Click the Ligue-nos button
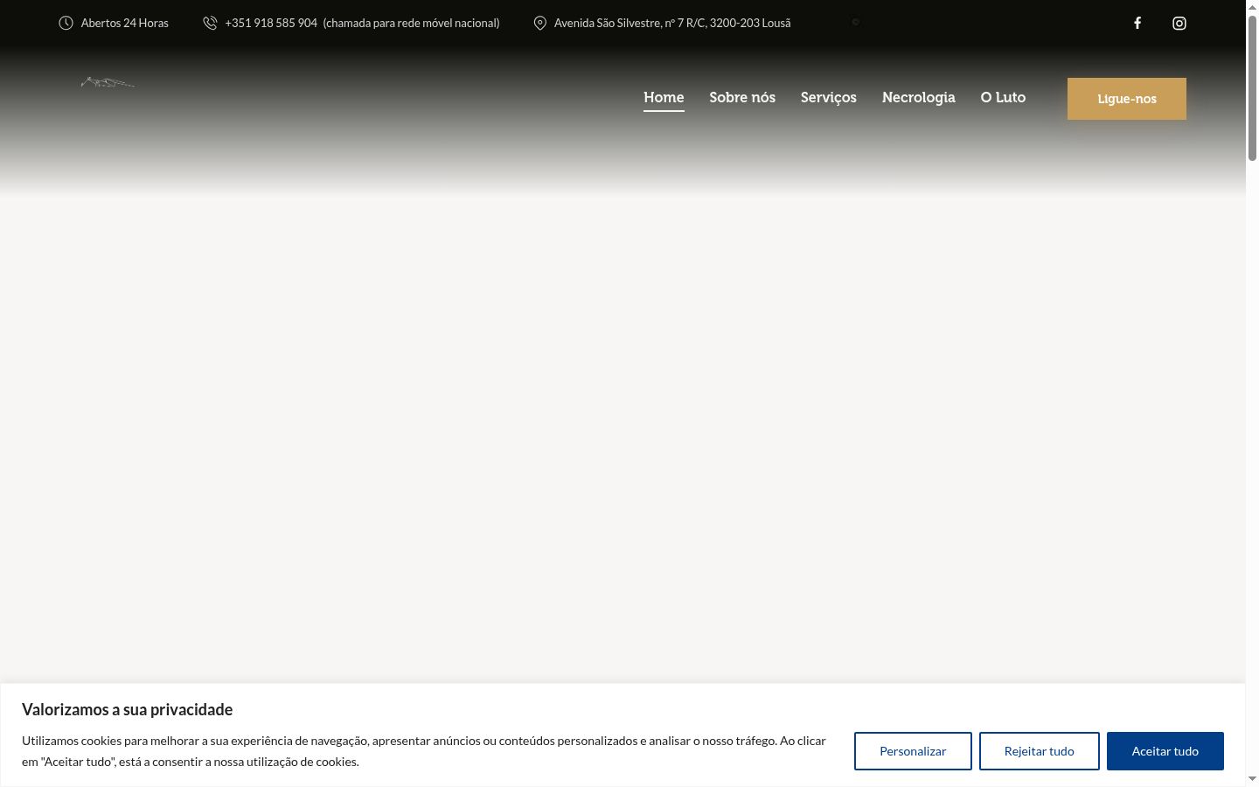The height and width of the screenshot is (787, 1259). tap(1127, 99)
